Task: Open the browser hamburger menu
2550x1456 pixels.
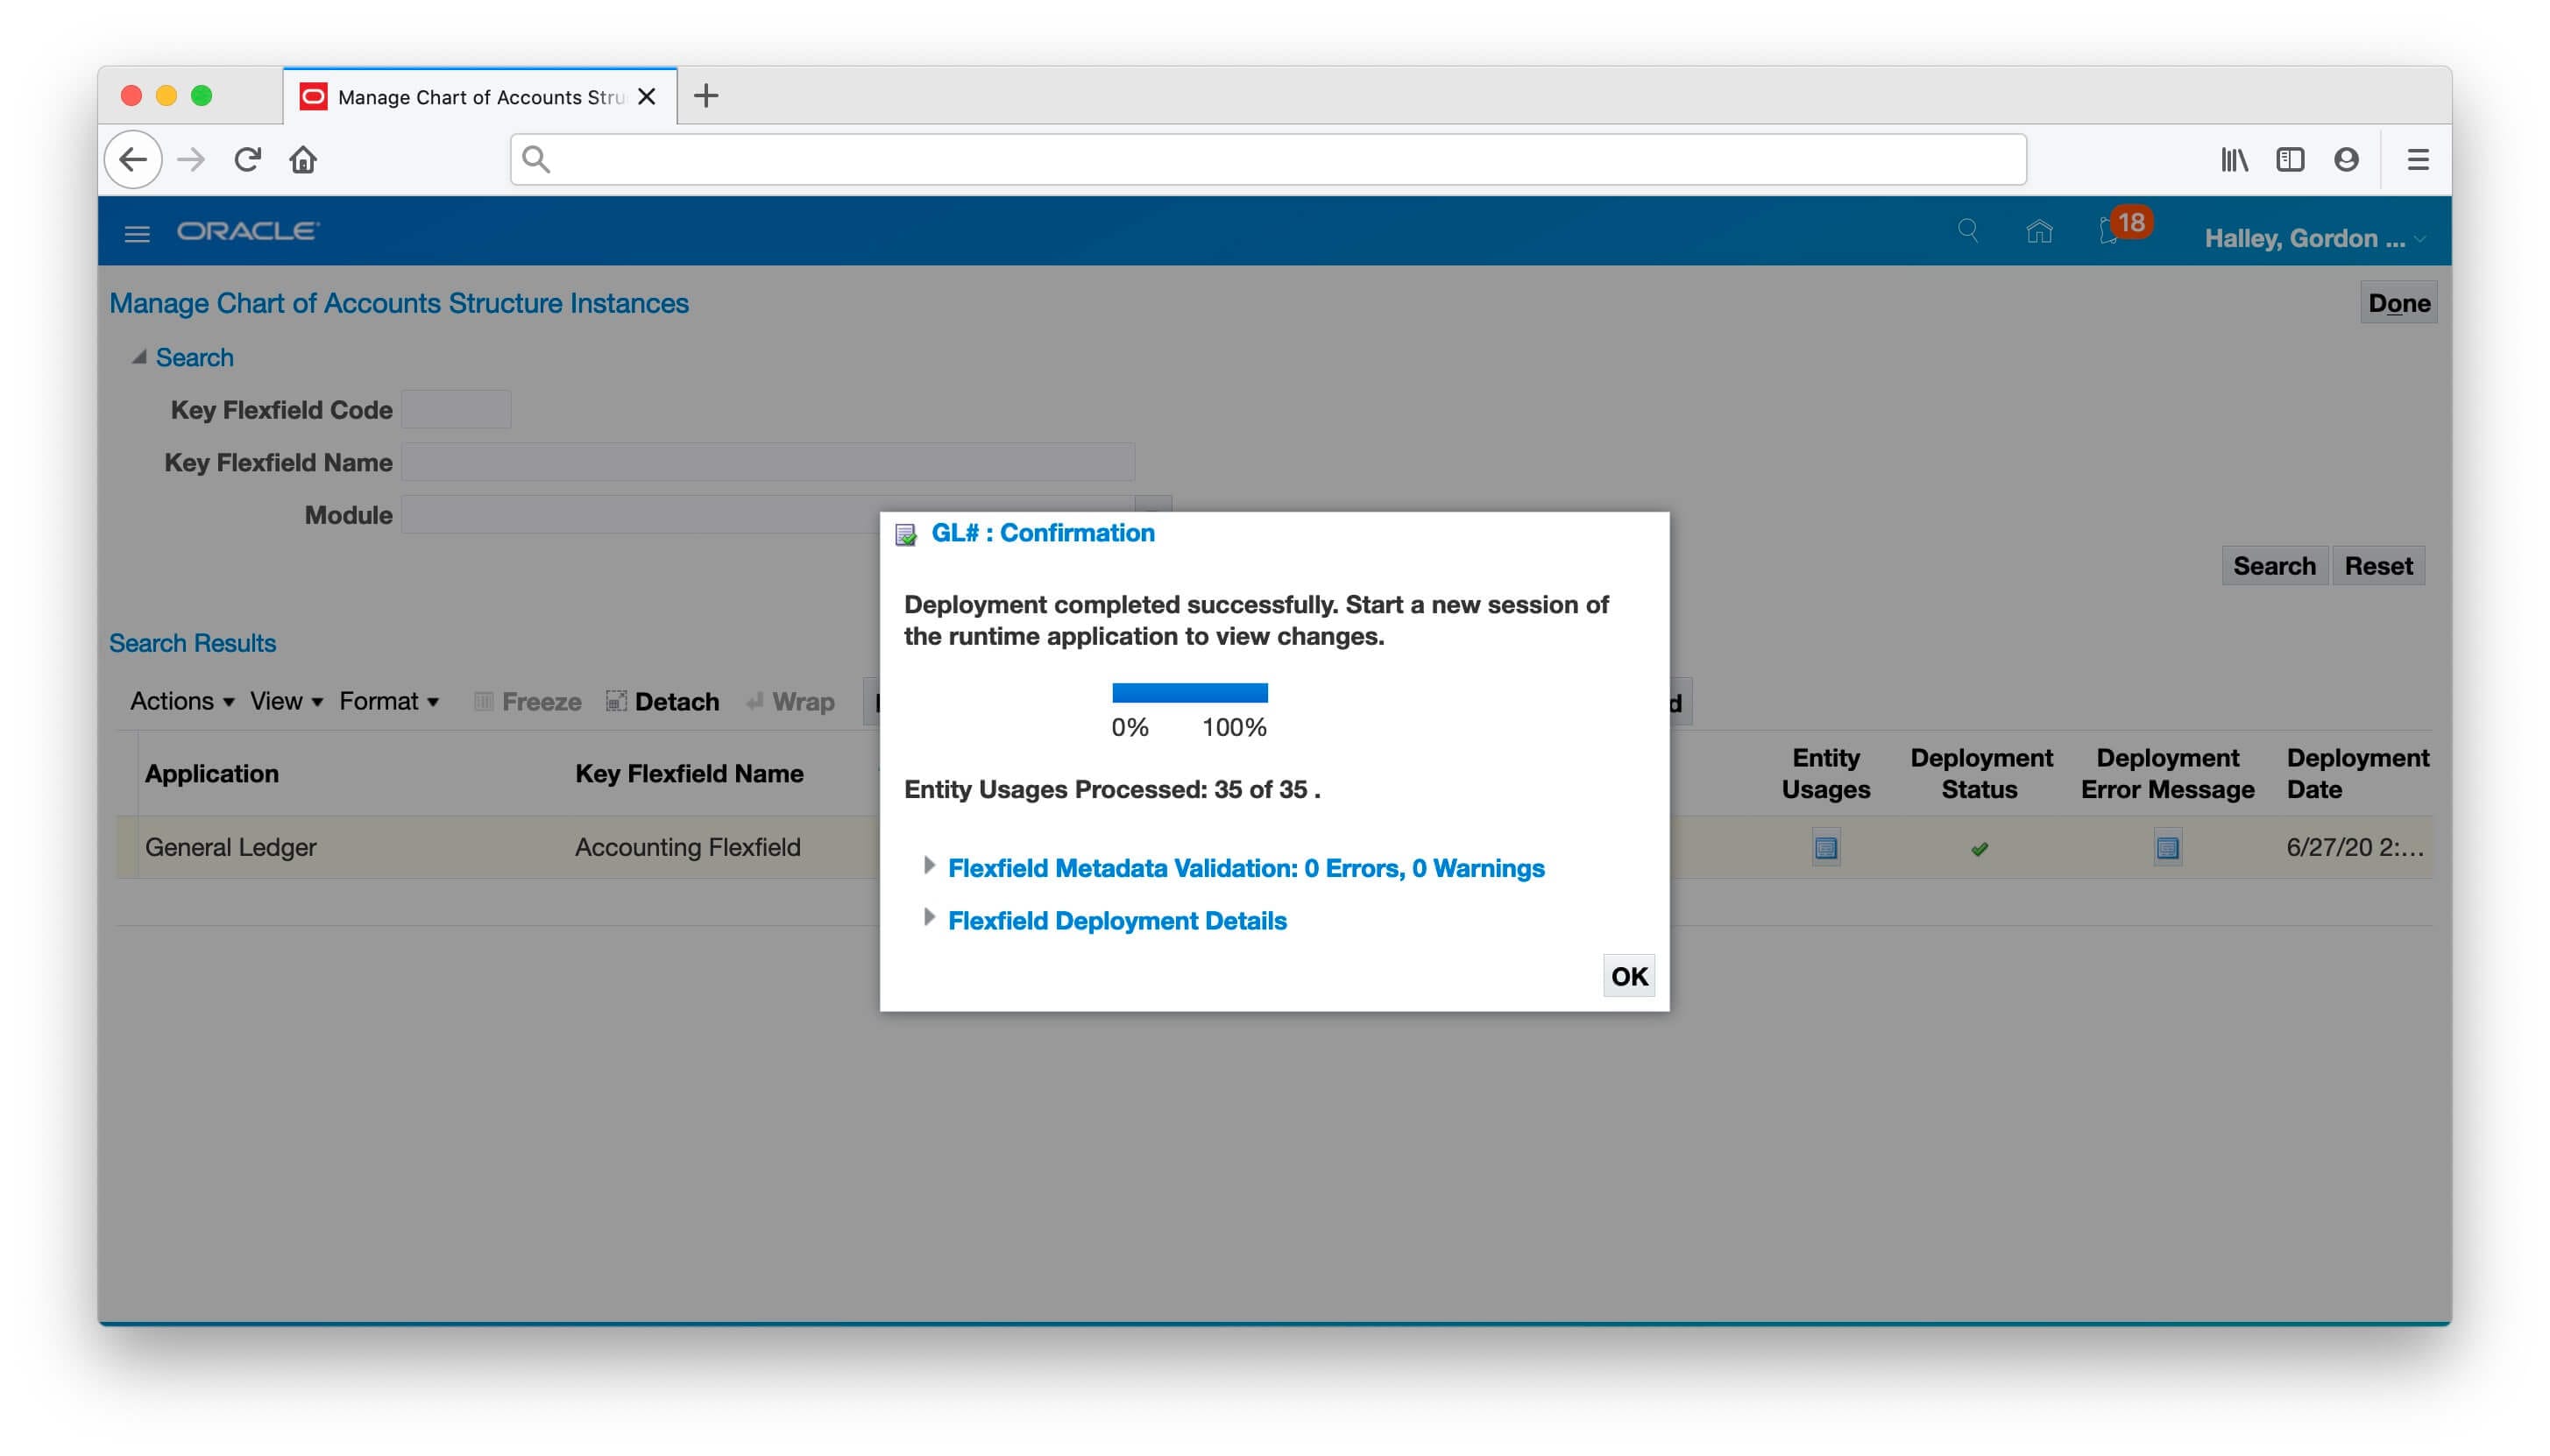Action: tap(2417, 160)
